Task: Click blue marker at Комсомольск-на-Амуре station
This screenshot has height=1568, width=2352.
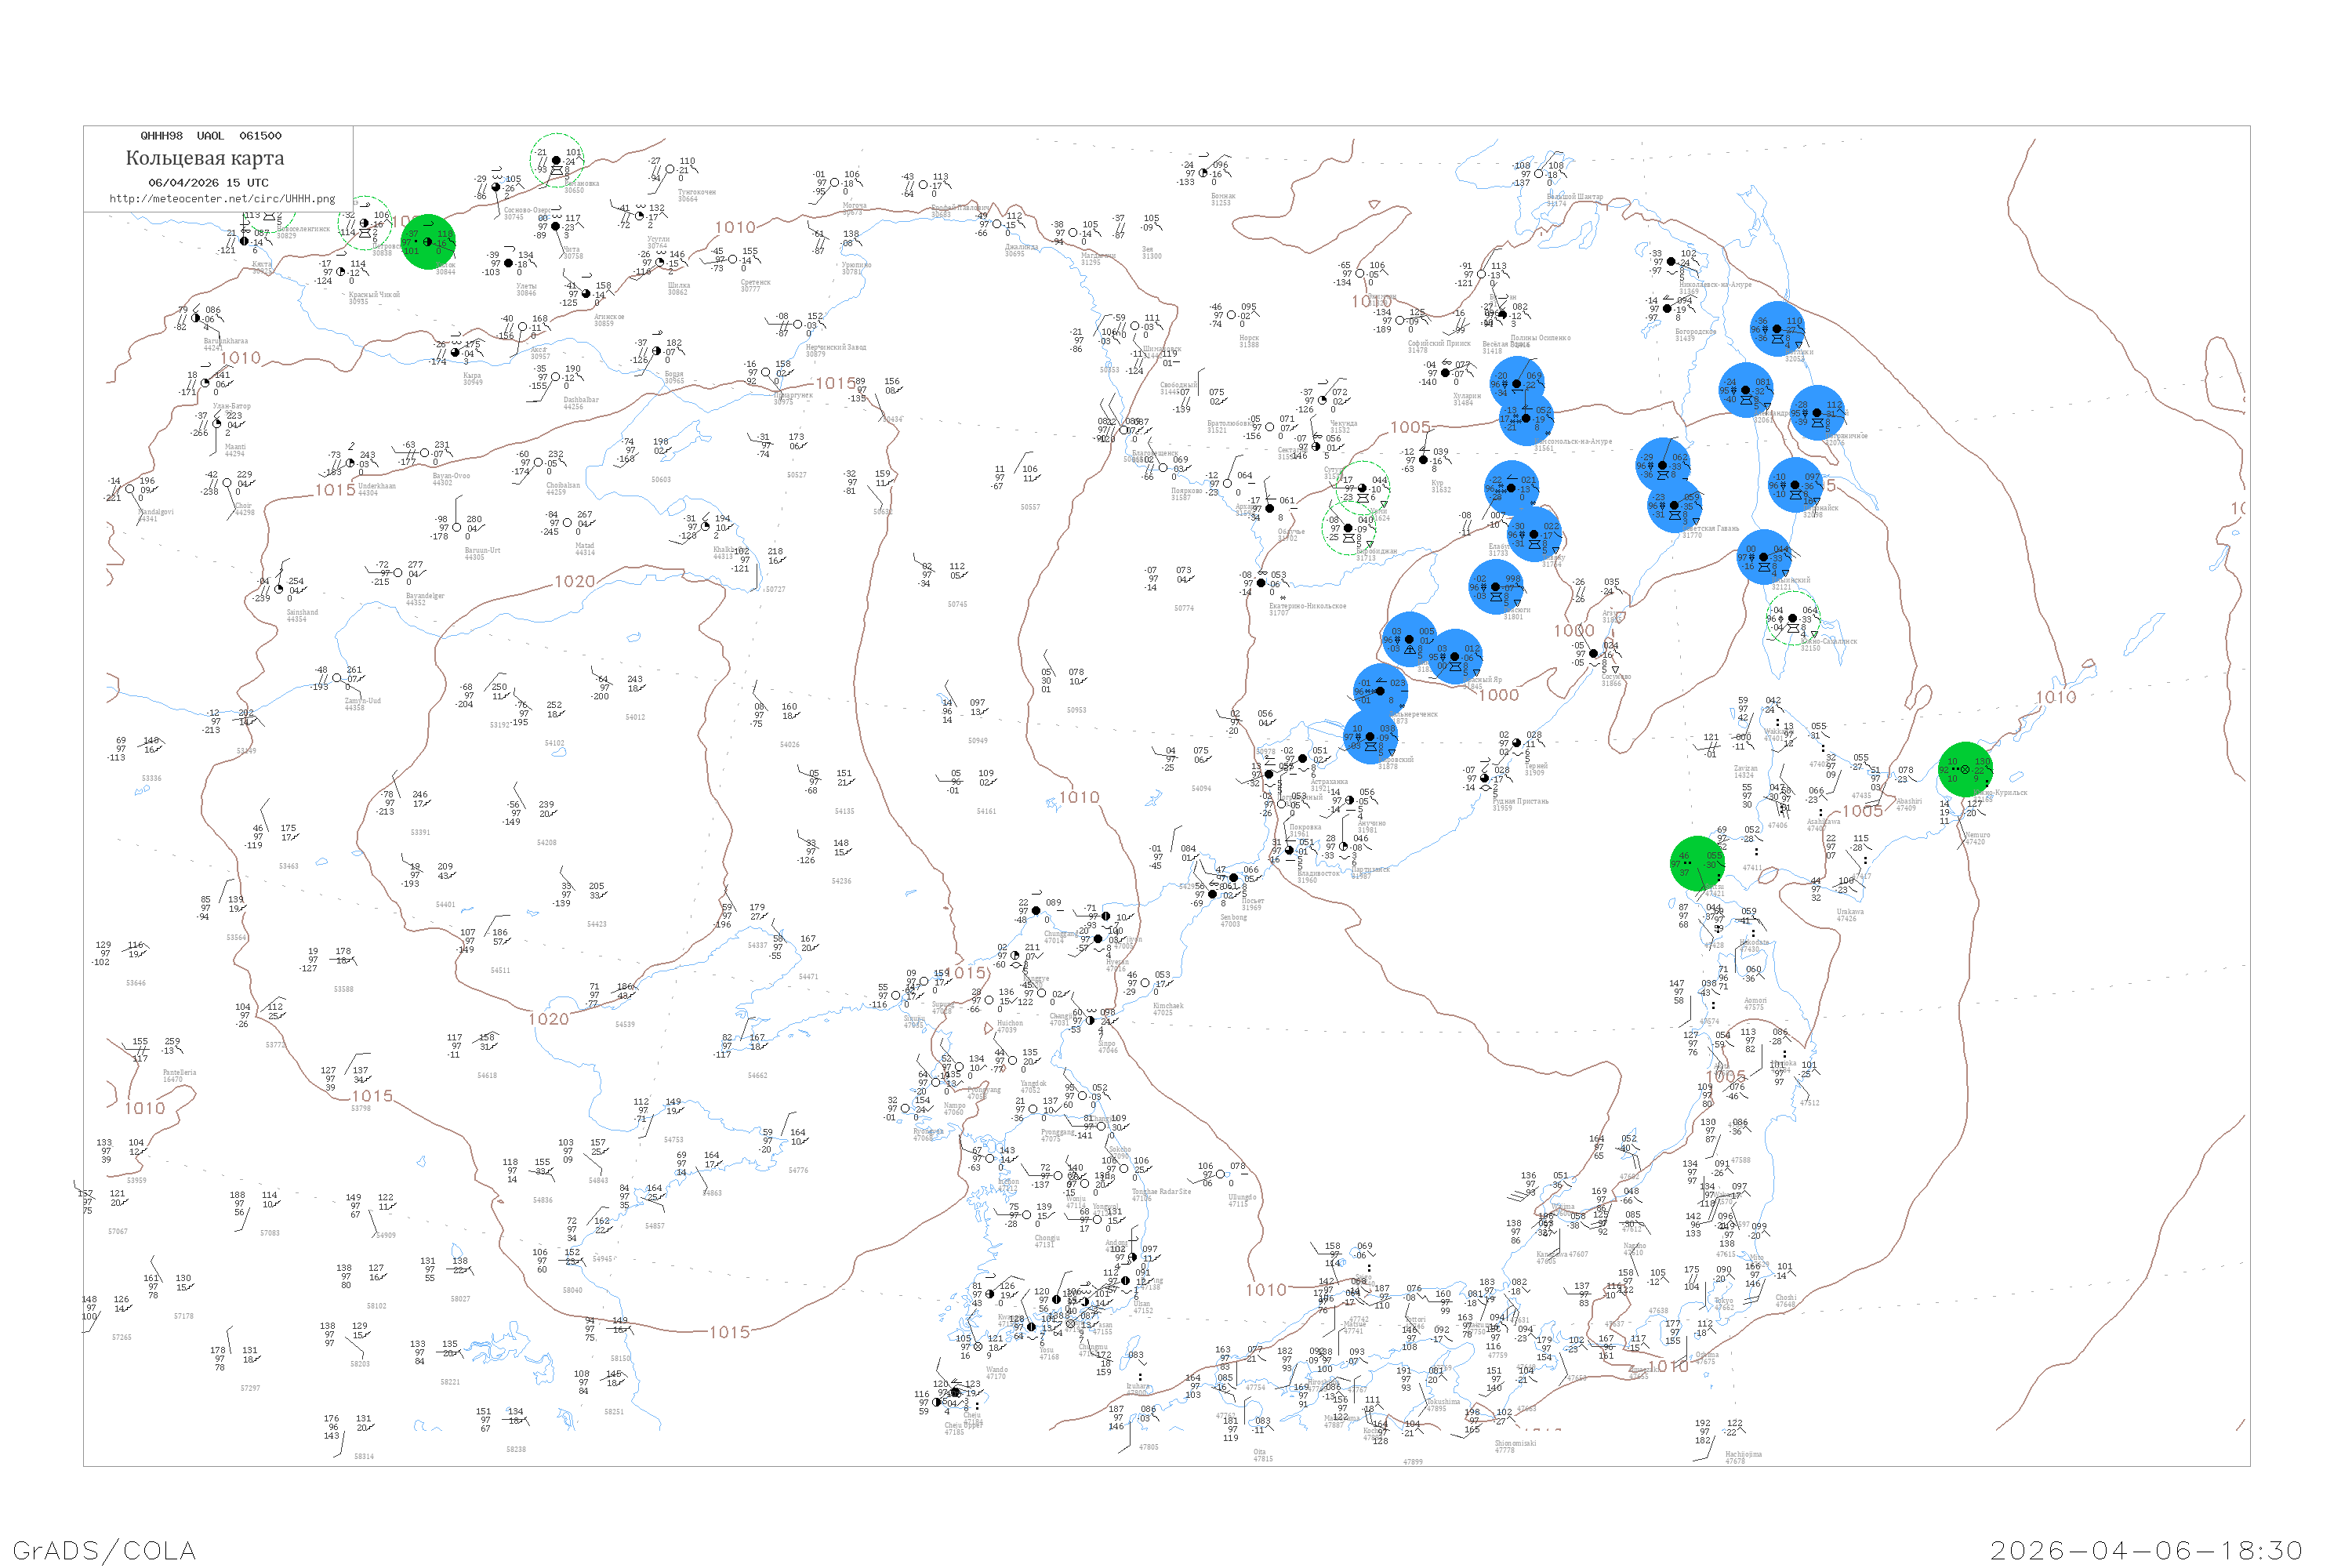Action: pos(1527,419)
